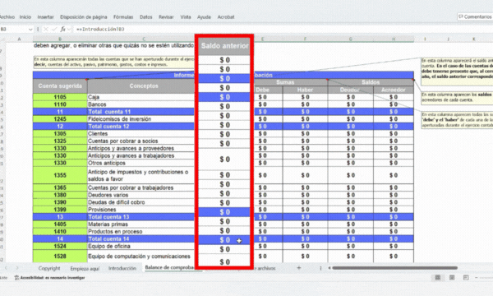Select Deudas de difícil cobro cell
This screenshot has width=493, height=296.
pos(141,202)
